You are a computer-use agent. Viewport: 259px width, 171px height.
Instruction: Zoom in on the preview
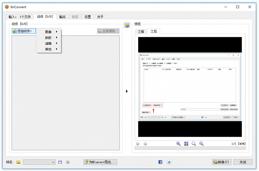178,143
